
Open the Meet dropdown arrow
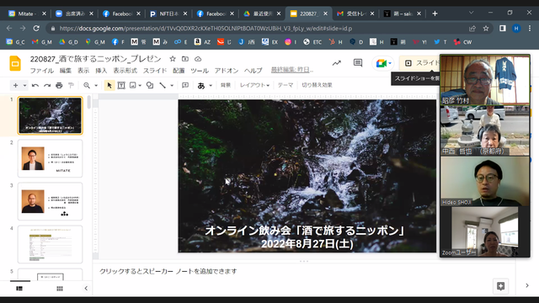point(390,63)
